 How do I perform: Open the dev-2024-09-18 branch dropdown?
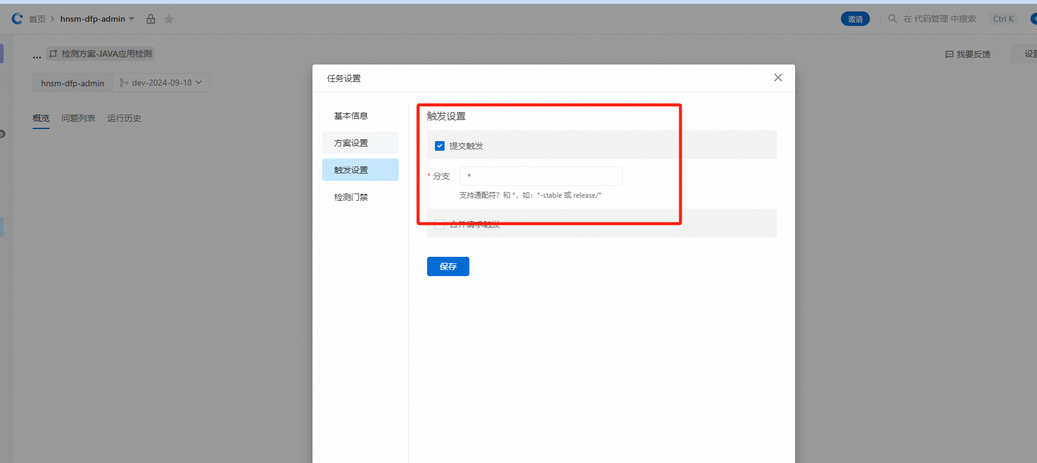click(x=161, y=83)
